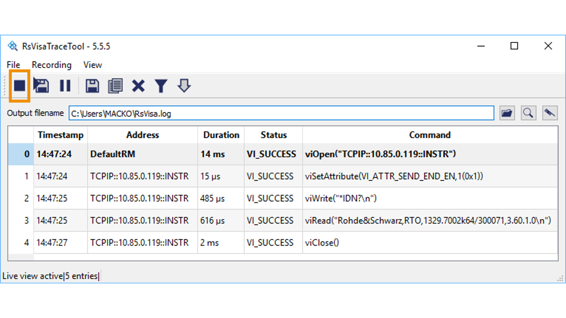Click the Address column header
566x318 pixels.
tap(142, 135)
